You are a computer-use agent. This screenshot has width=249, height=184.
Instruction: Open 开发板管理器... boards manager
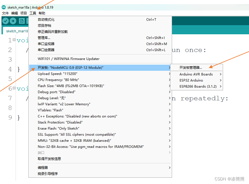[x=197, y=68]
